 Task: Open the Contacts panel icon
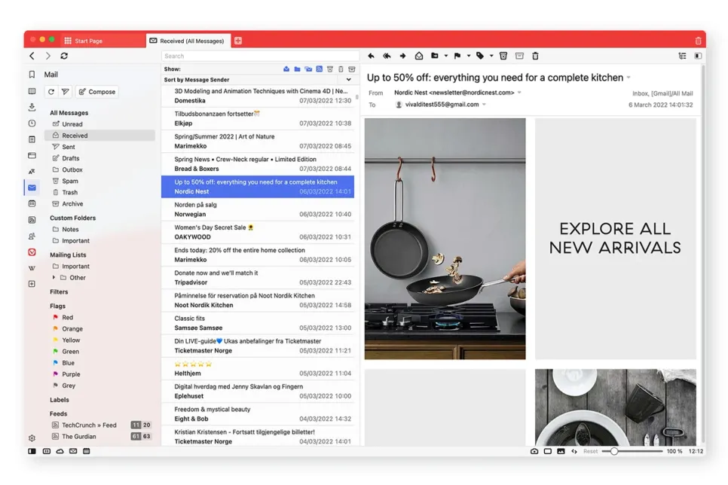(32, 236)
